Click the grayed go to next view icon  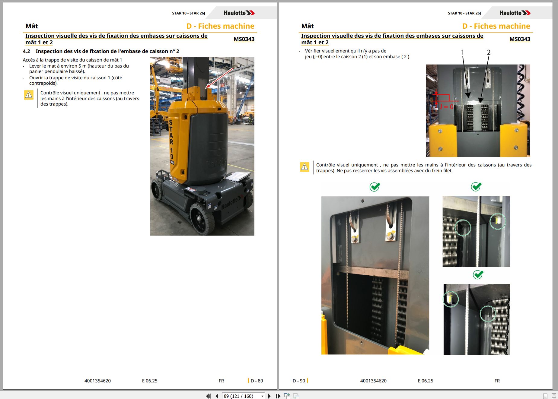(296, 396)
